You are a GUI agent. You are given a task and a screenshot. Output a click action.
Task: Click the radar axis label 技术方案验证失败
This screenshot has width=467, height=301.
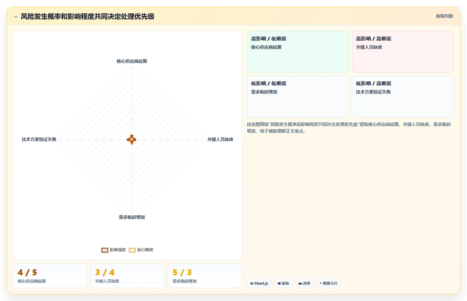[x=39, y=139]
